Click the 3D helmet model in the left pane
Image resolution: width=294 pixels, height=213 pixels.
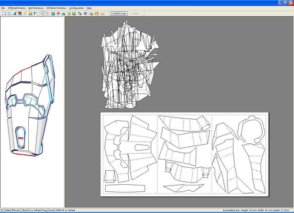point(30,106)
